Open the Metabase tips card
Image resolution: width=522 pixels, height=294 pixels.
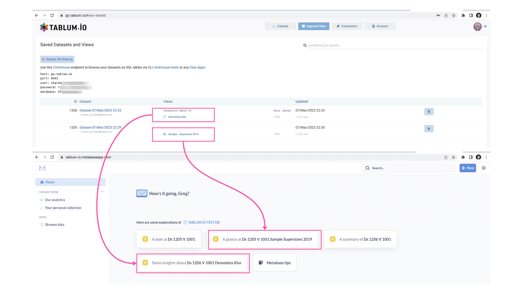[275, 262]
